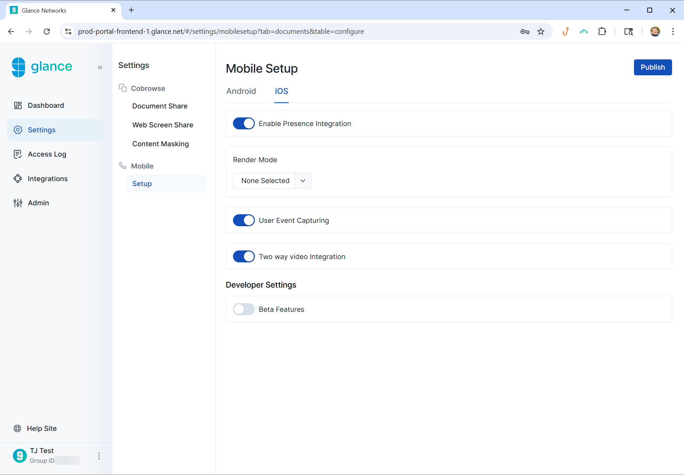Turn off User Event Capturing
The width and height of the screenshot is (684, 475).
click(x=244, y=220)
